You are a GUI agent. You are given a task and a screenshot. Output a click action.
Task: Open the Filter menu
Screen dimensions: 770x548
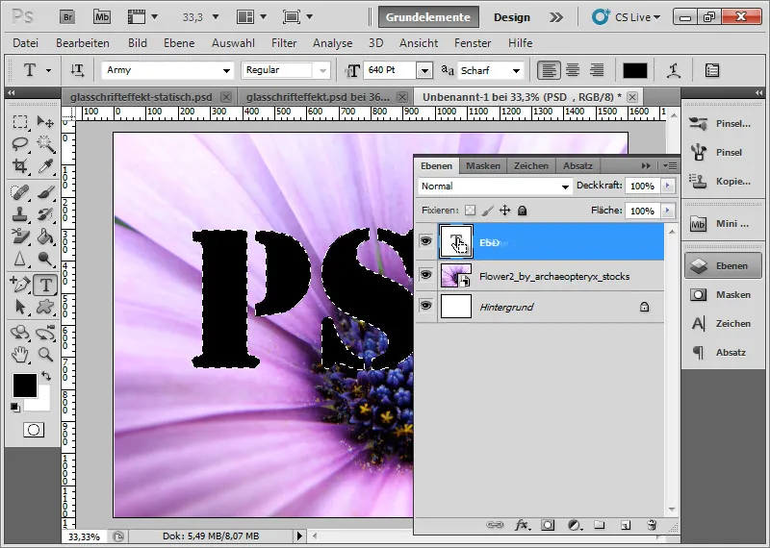pyautogui.click(x=284, y=43)
